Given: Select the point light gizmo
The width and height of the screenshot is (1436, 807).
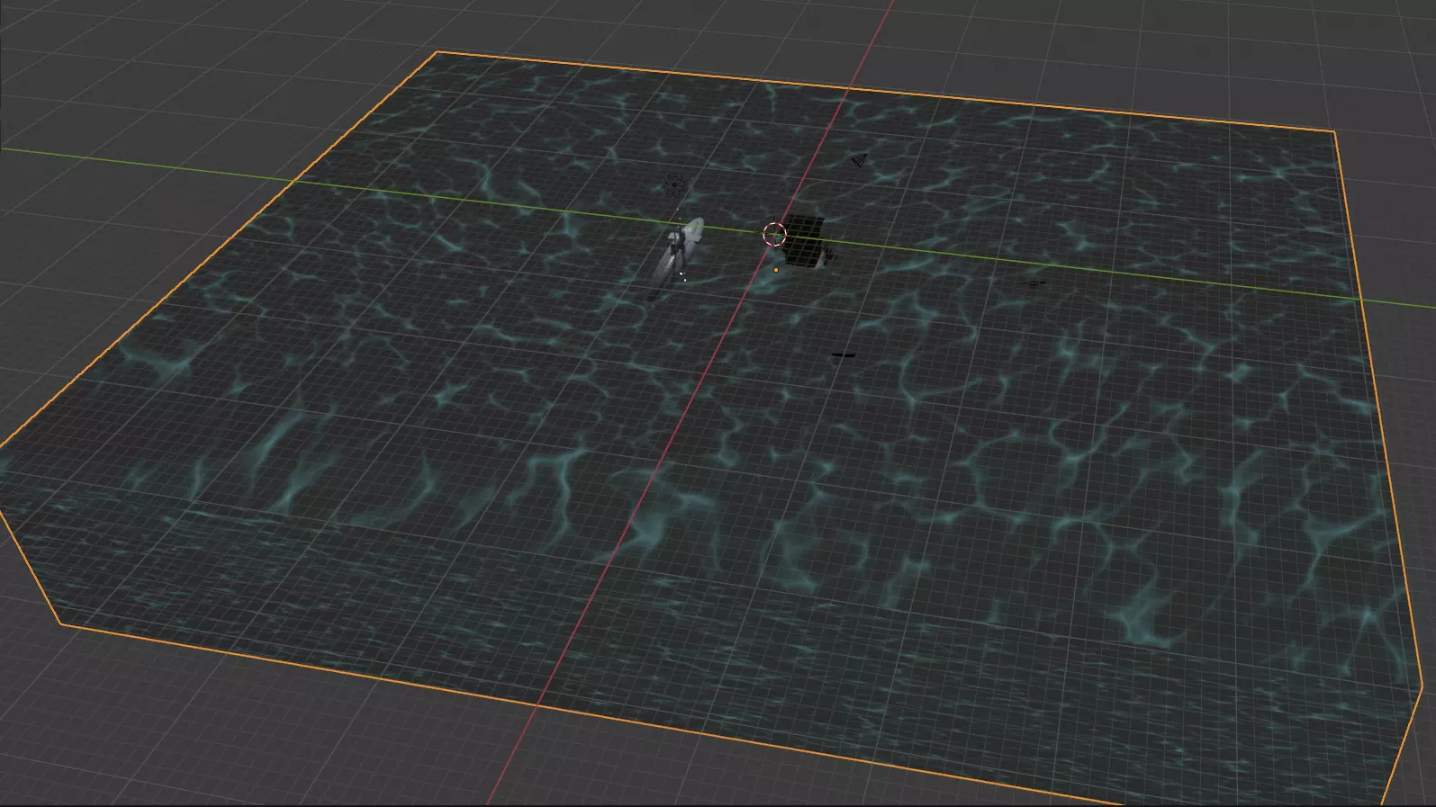Looking at the screenshot, I should point(674,185).
